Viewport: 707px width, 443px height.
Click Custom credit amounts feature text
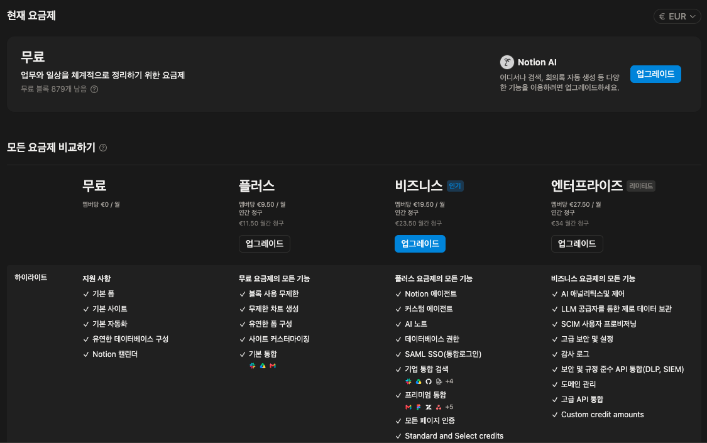point(603,415)
